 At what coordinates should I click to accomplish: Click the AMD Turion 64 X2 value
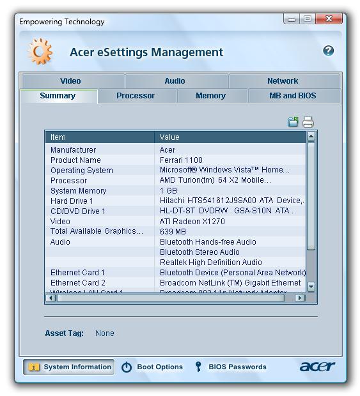click(215, 180)
